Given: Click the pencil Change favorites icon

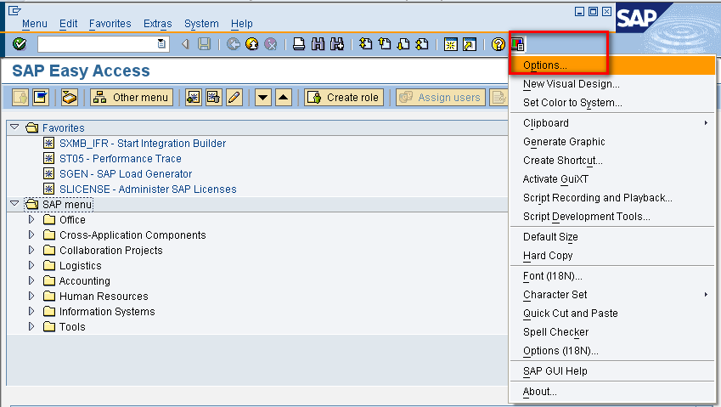Looking at the screenshot, I should tap(234, 98).
